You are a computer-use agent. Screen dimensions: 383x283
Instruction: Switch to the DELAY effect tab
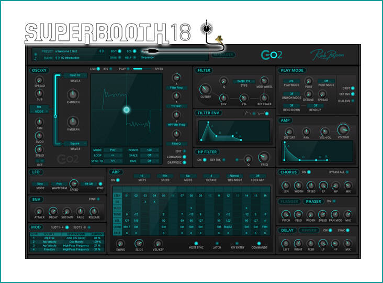click(287, 231)
